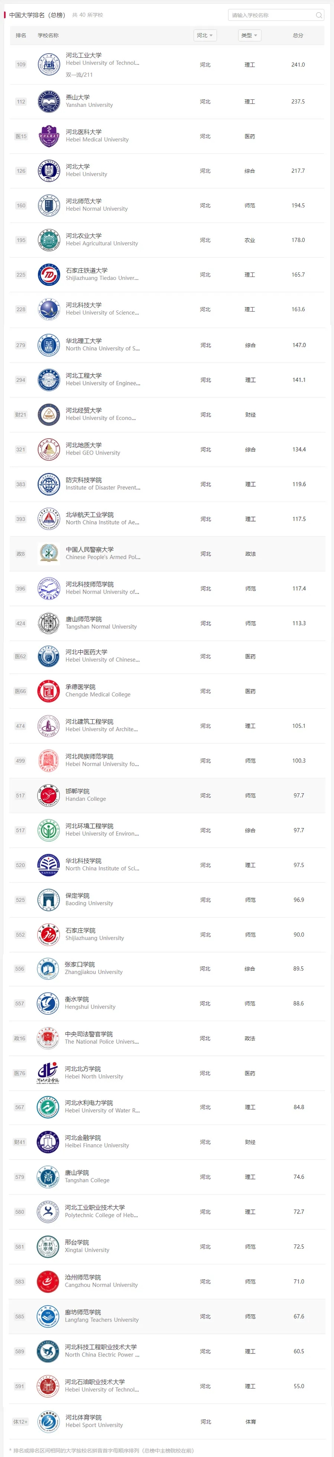Viewport: 334px width, 1457px height.
Task: Click the Chengde Medical College logo
Action: (49, 691)
